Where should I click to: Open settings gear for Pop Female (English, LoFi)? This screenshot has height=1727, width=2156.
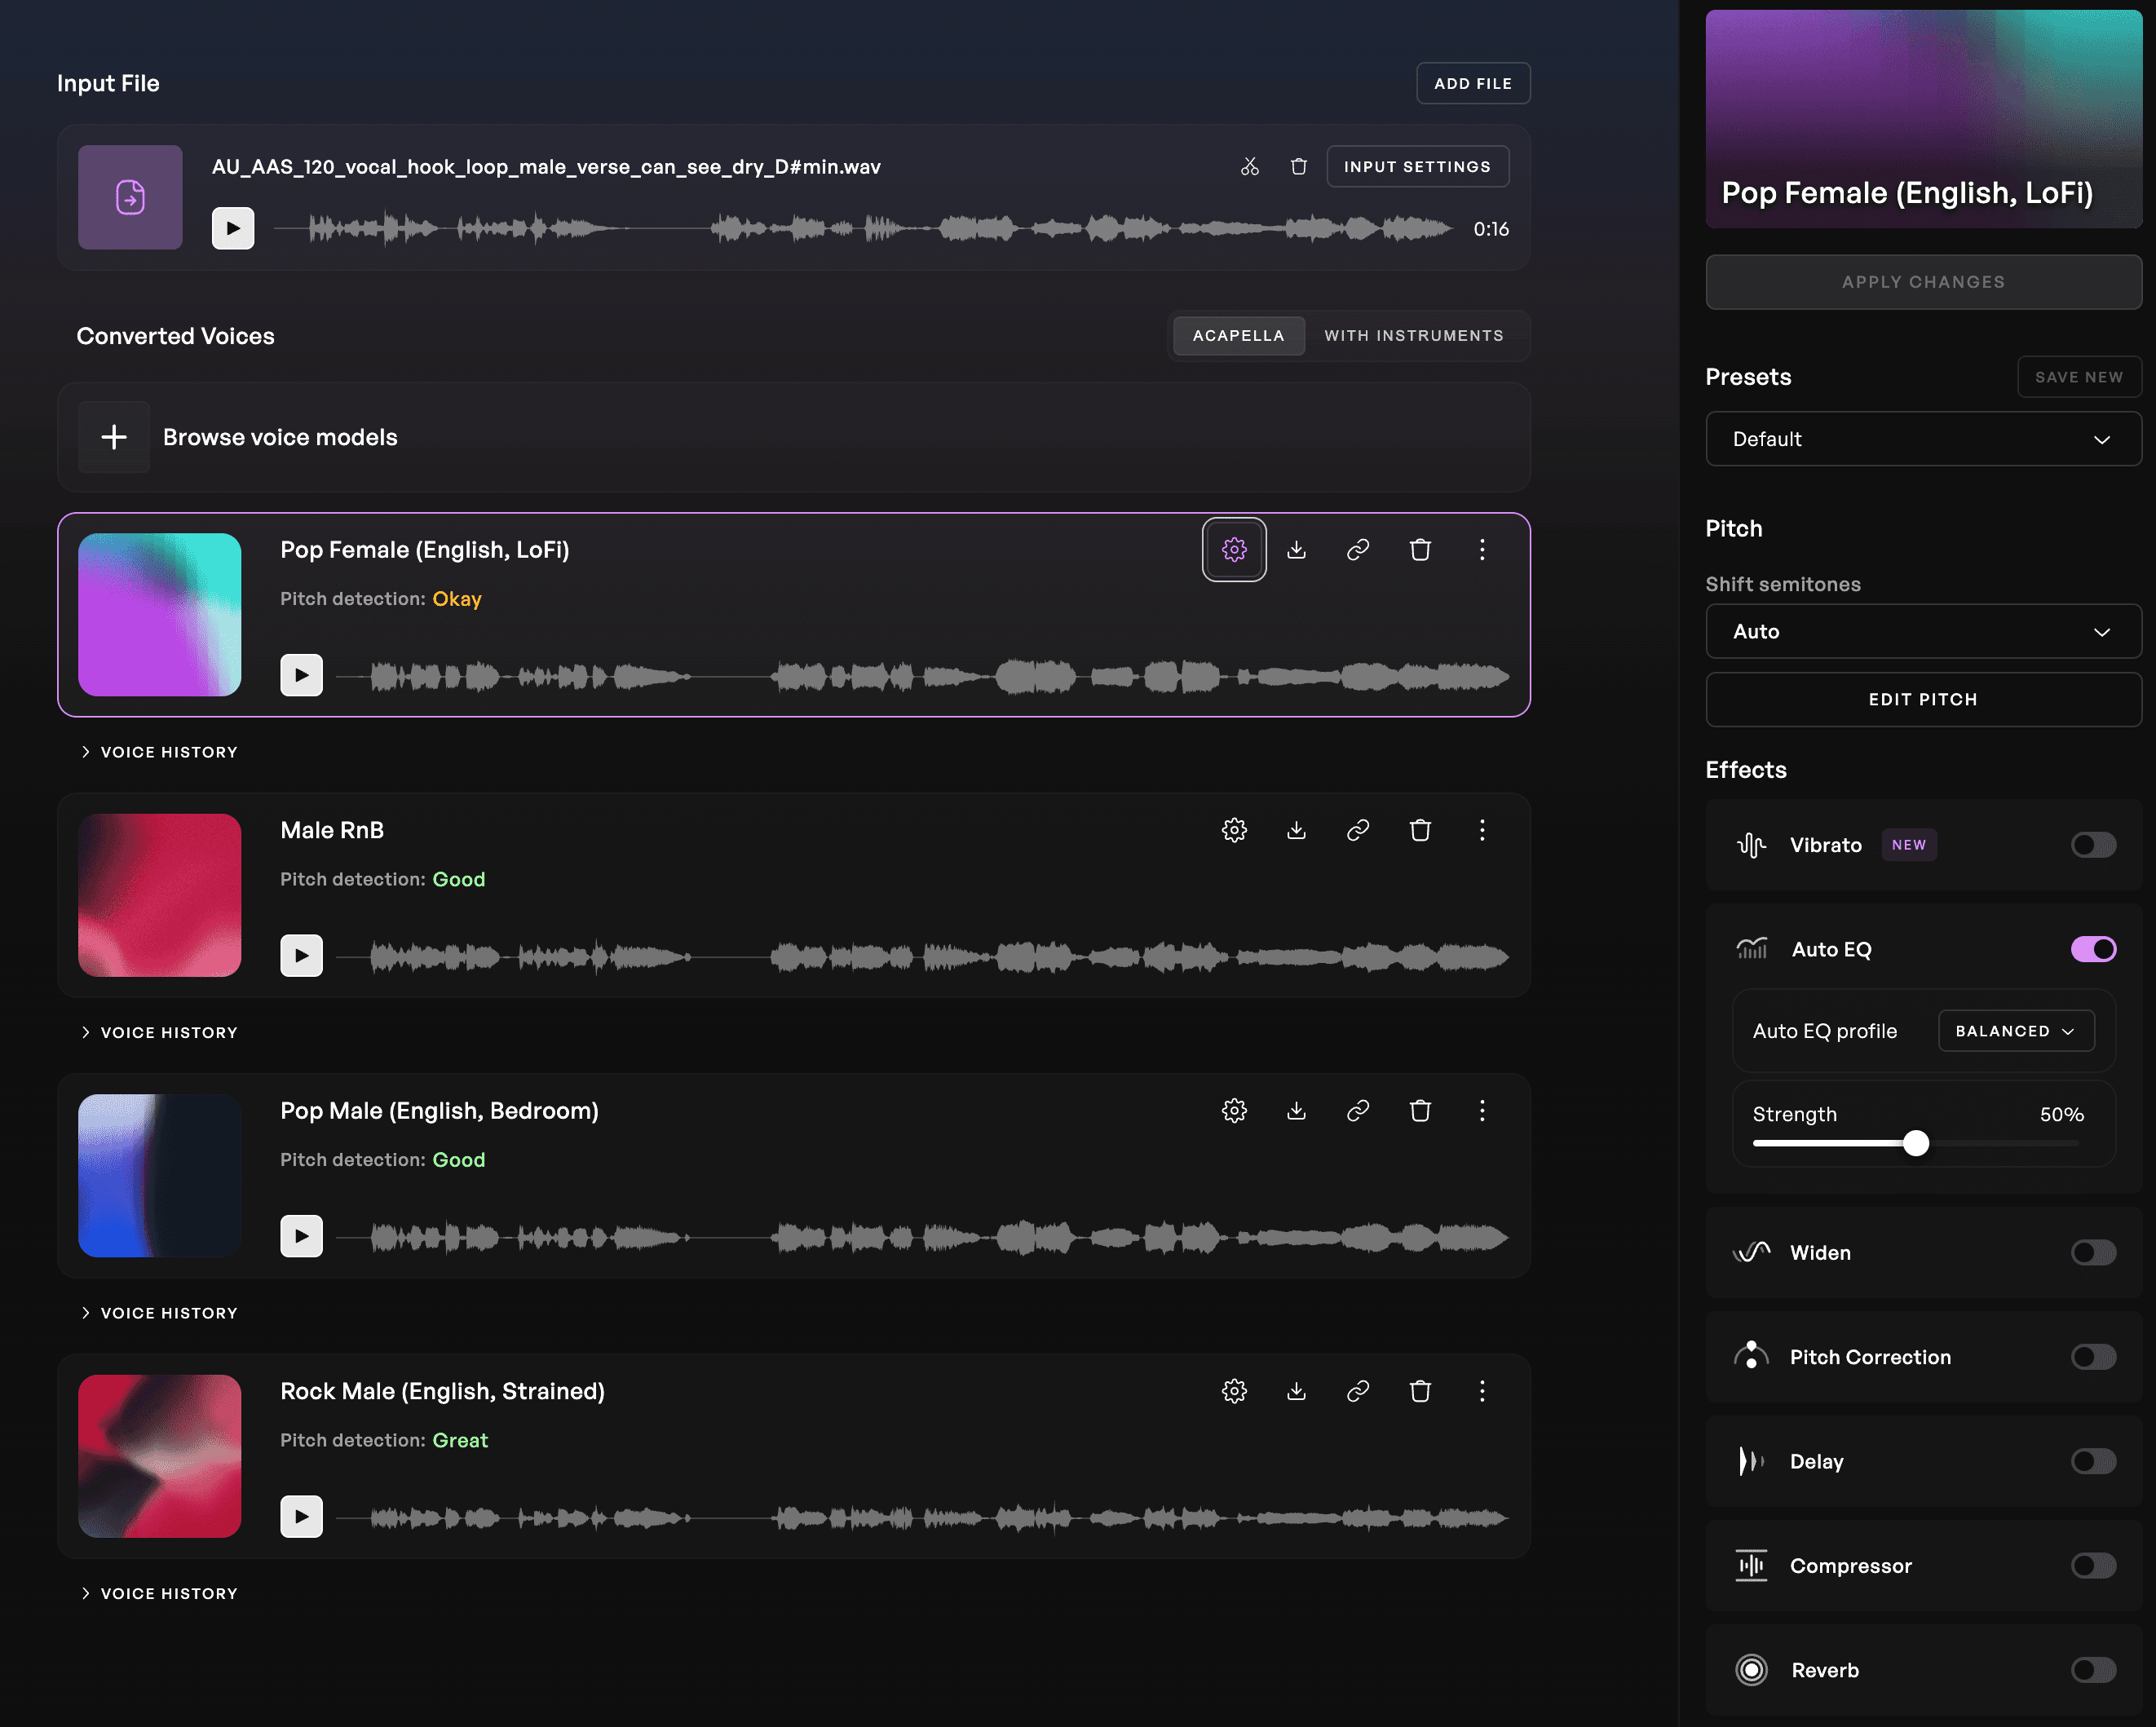coord(1234,549)
